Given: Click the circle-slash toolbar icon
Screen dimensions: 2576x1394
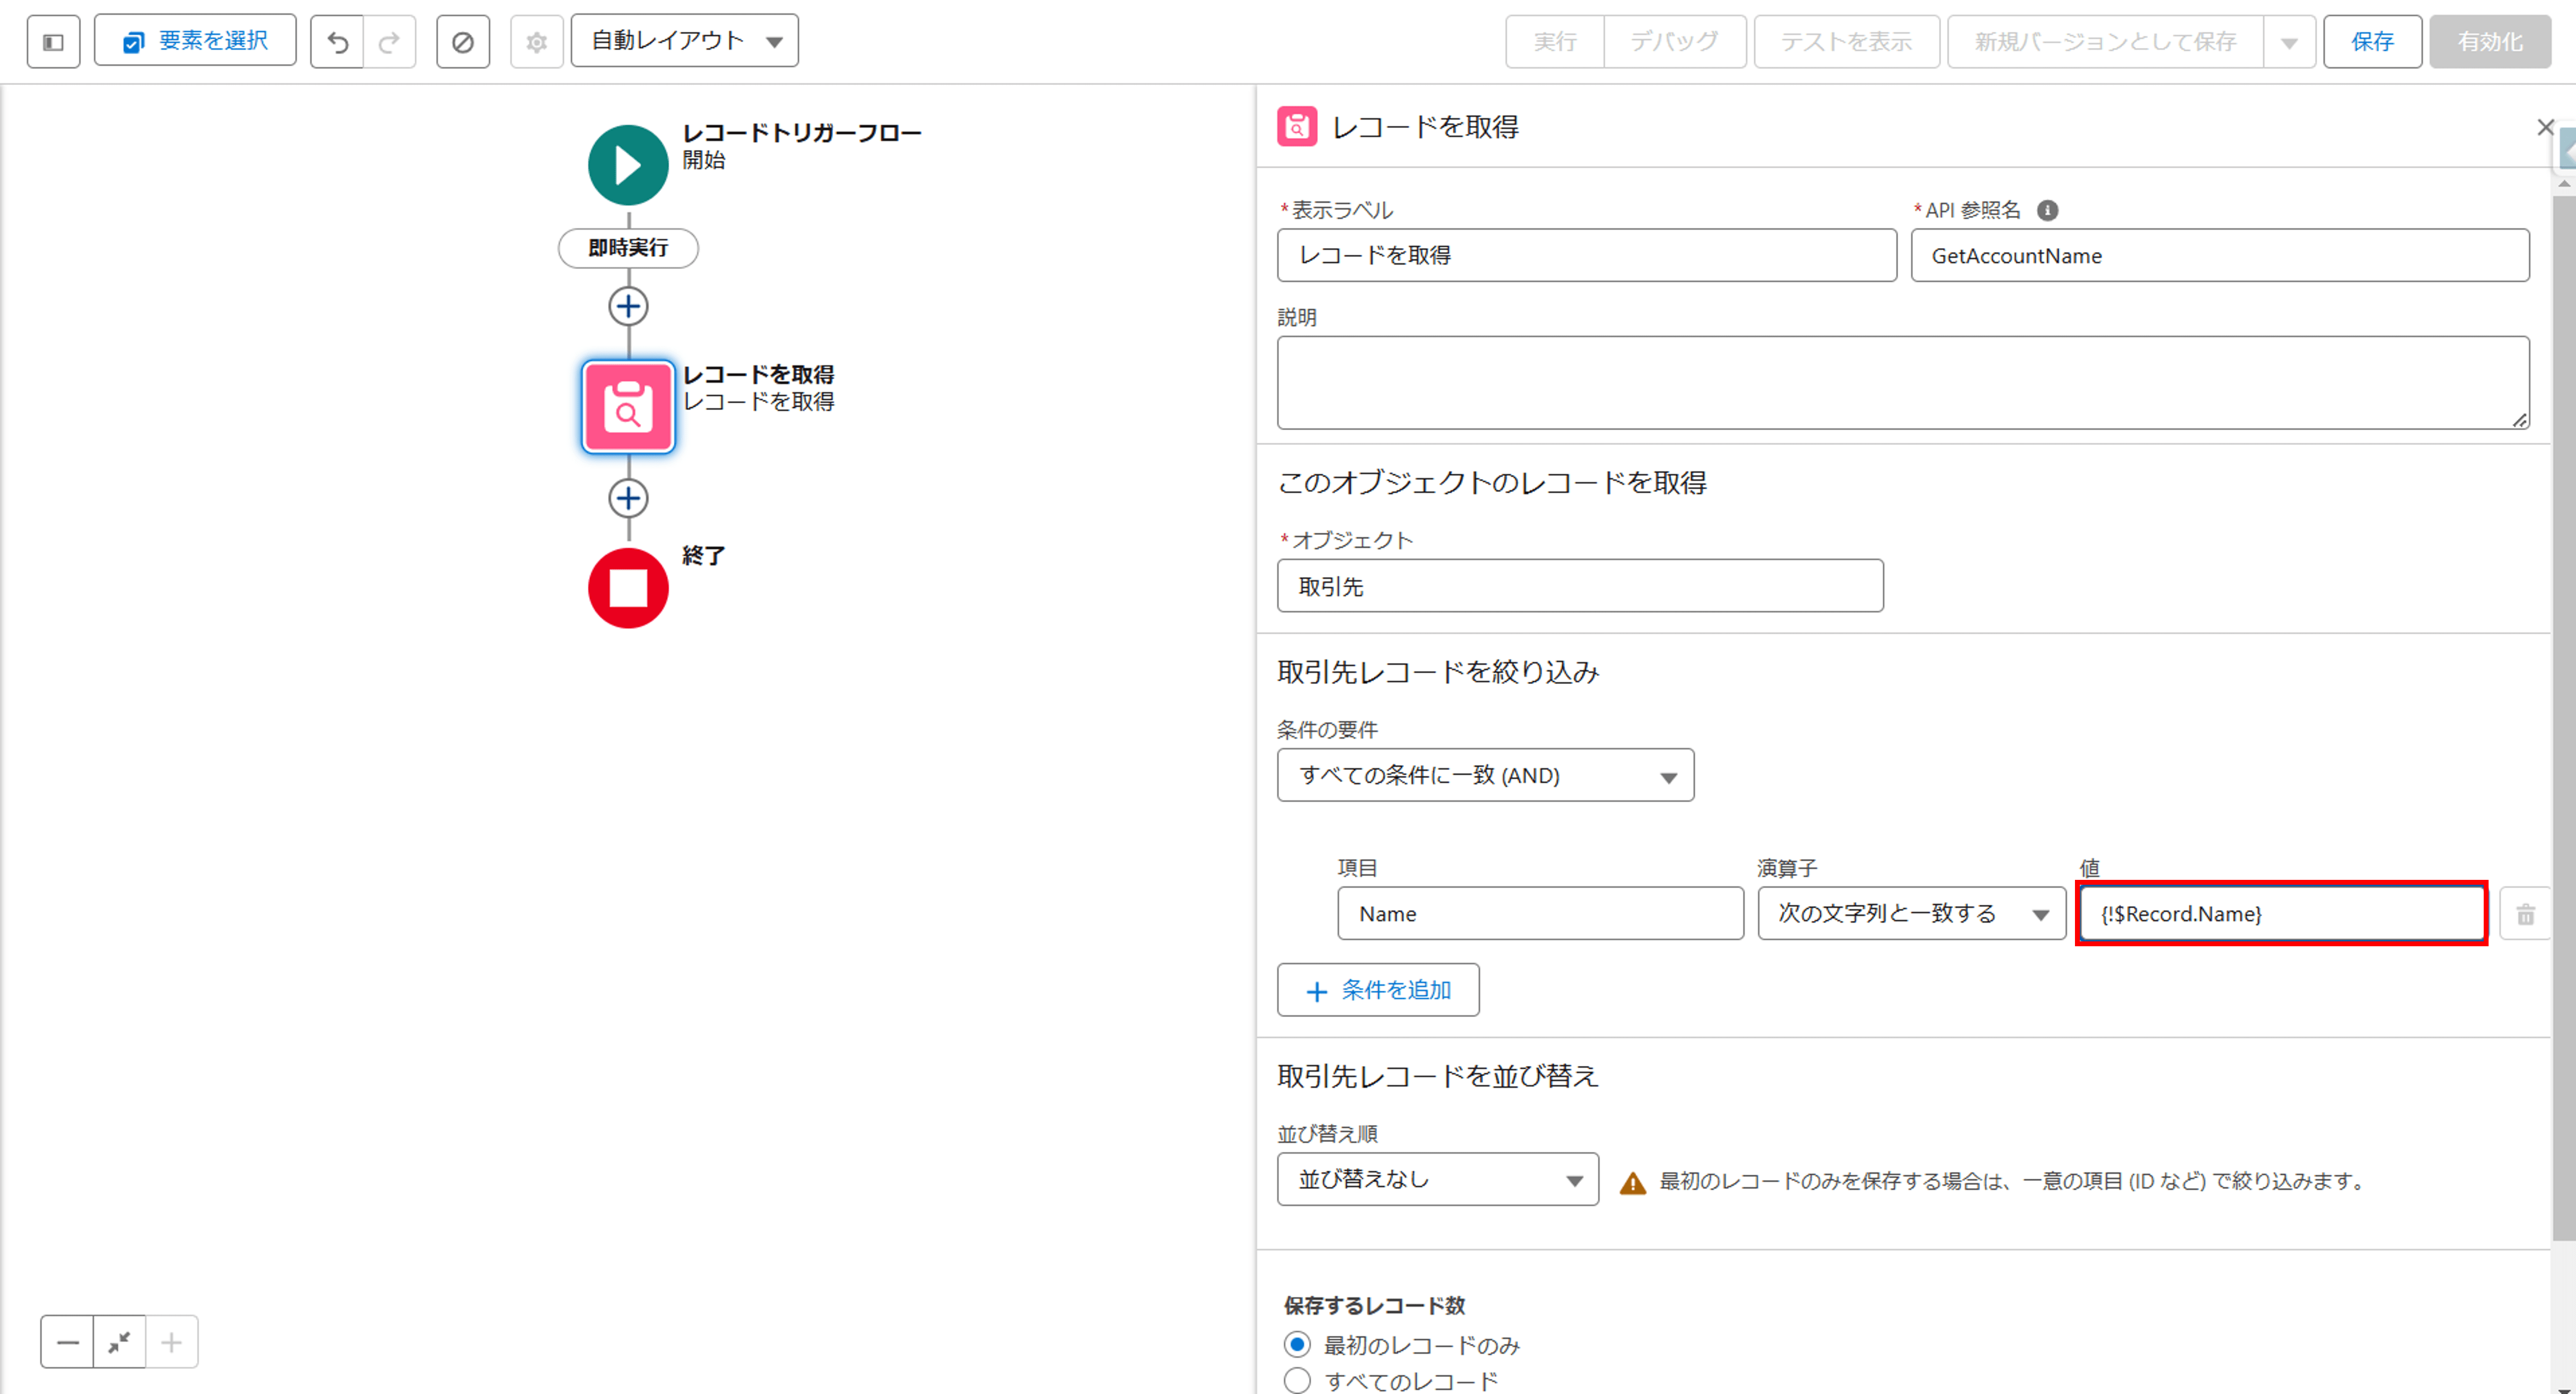Looking at the screenshot, I should coord(463,41).
